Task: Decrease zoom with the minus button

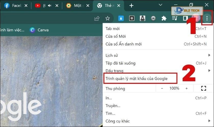Action: point(162,88)
